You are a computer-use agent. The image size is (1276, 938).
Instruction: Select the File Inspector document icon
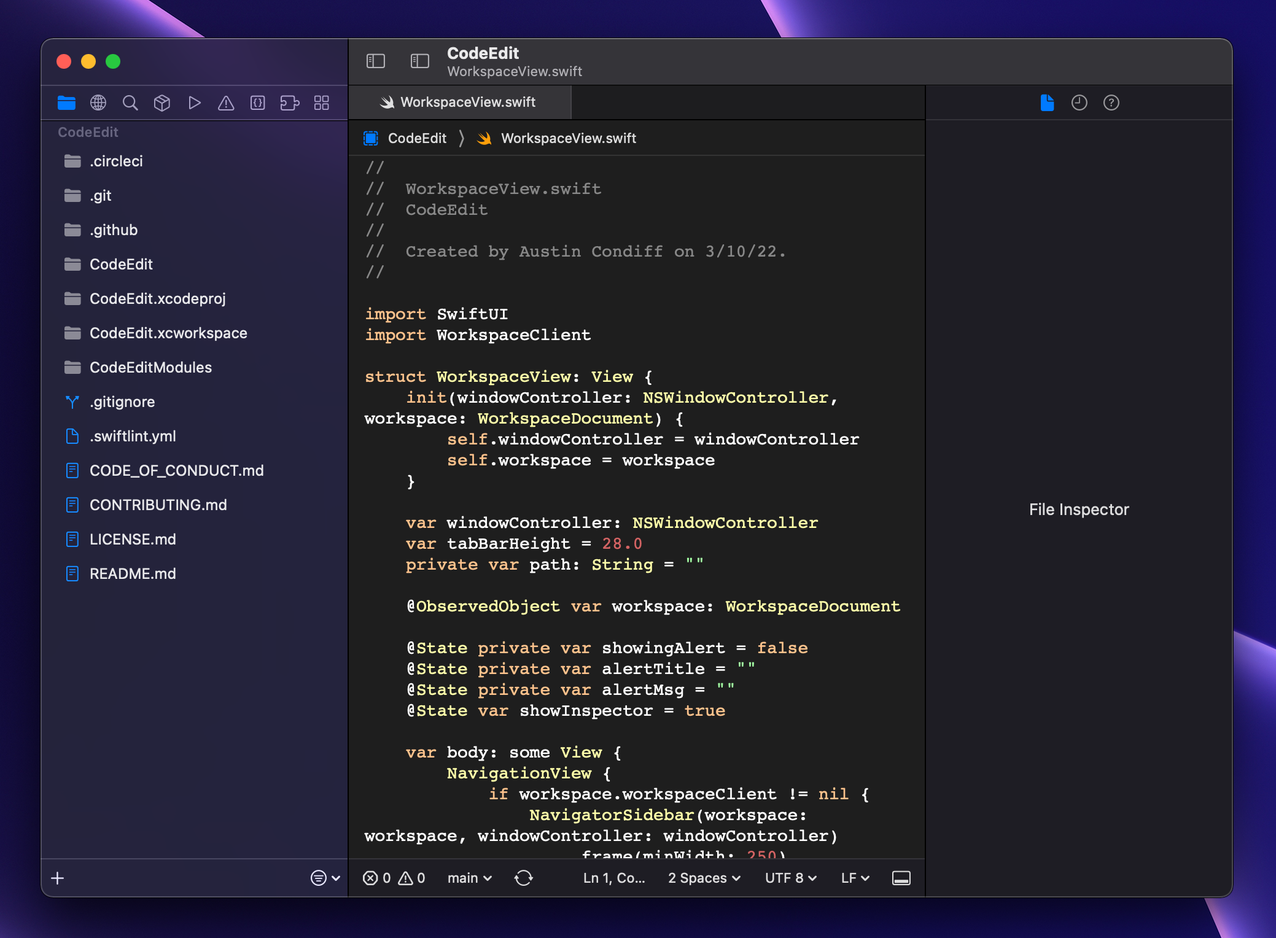point(1047,103)
